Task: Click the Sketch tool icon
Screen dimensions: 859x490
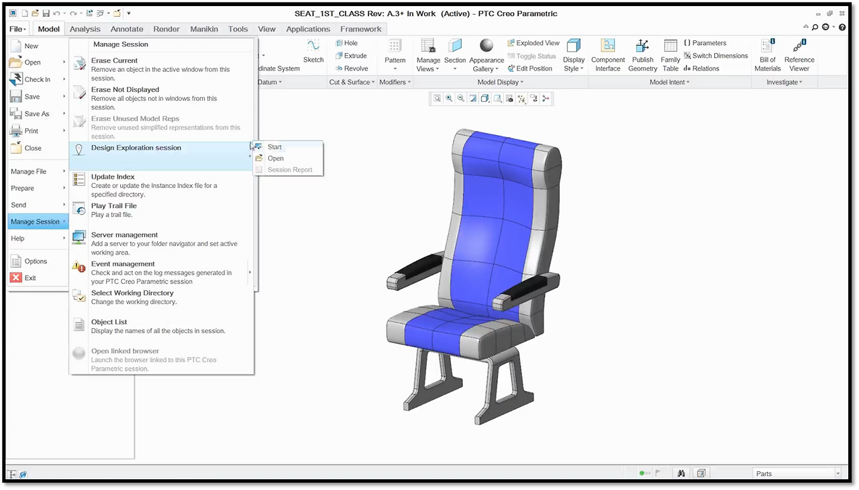Action: click(x=313, y=46)
